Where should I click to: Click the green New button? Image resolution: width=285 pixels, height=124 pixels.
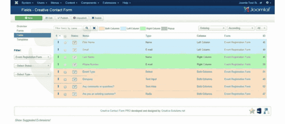[x=29, y=18]
